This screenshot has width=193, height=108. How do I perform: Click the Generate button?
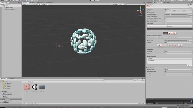(169, 26)
